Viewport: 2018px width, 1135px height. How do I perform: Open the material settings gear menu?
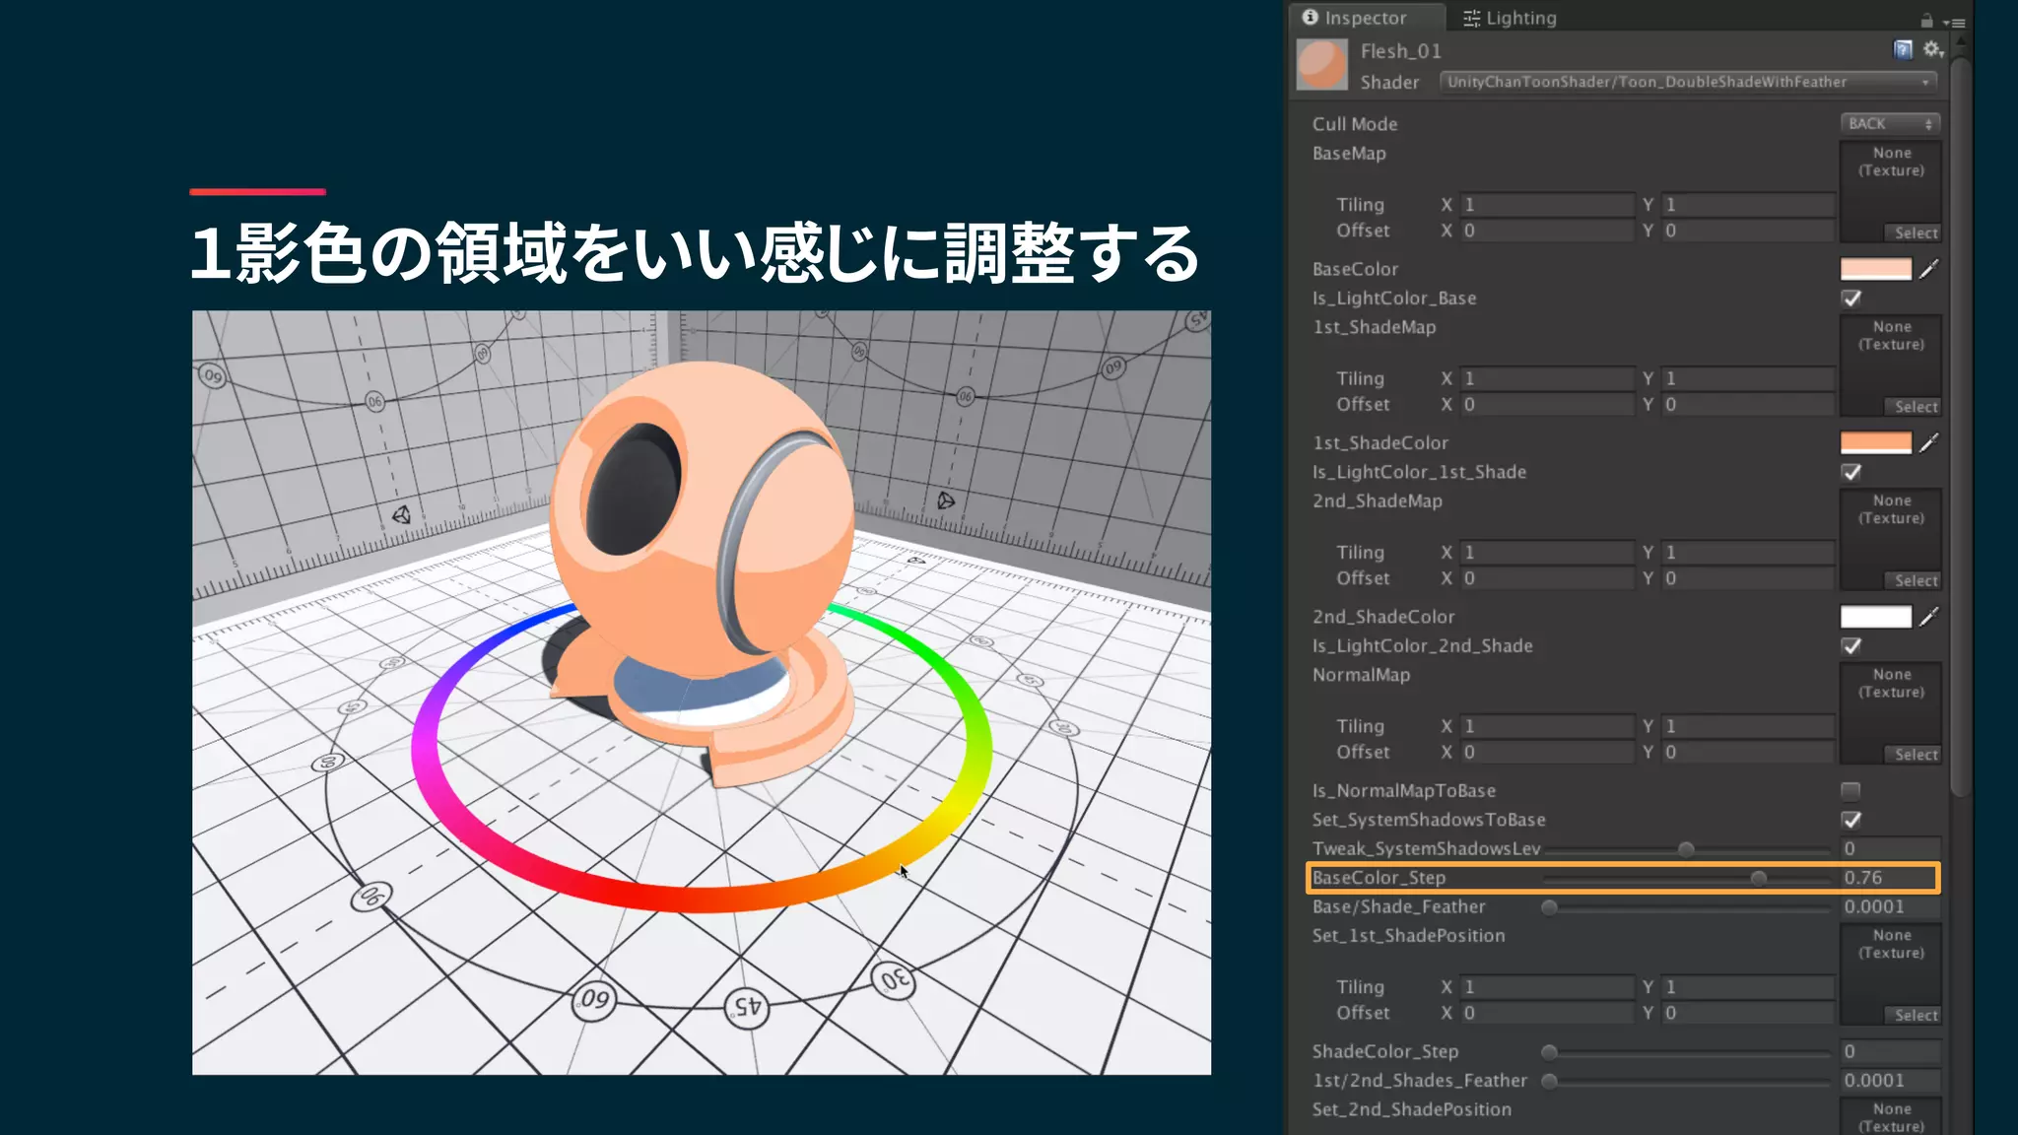point(1932,49)
